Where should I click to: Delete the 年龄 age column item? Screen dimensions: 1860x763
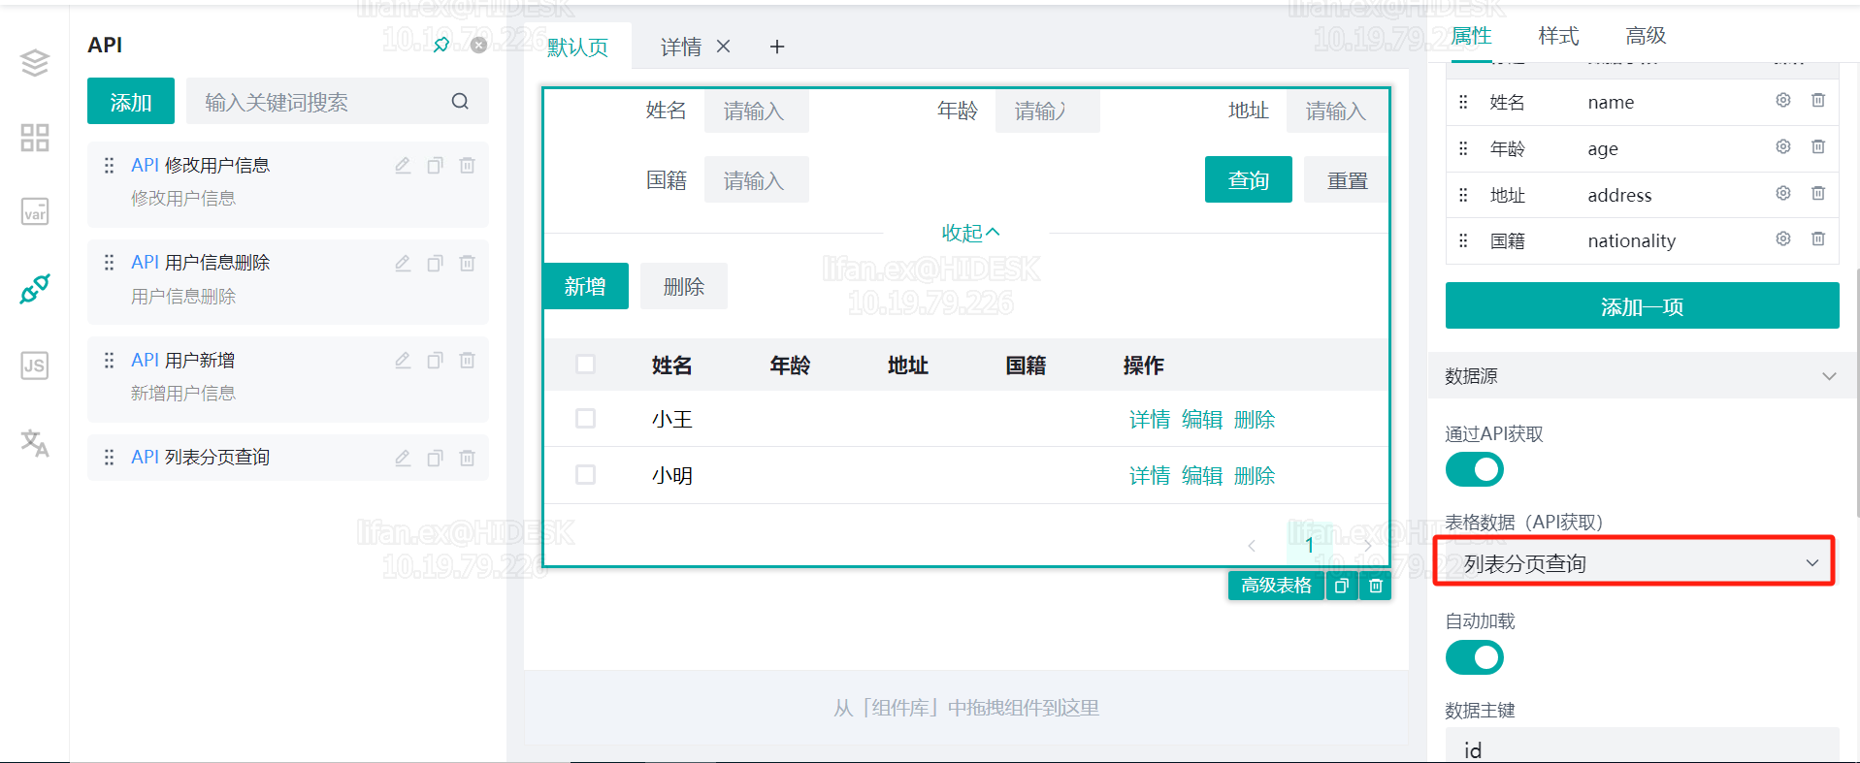point(1818,146)
